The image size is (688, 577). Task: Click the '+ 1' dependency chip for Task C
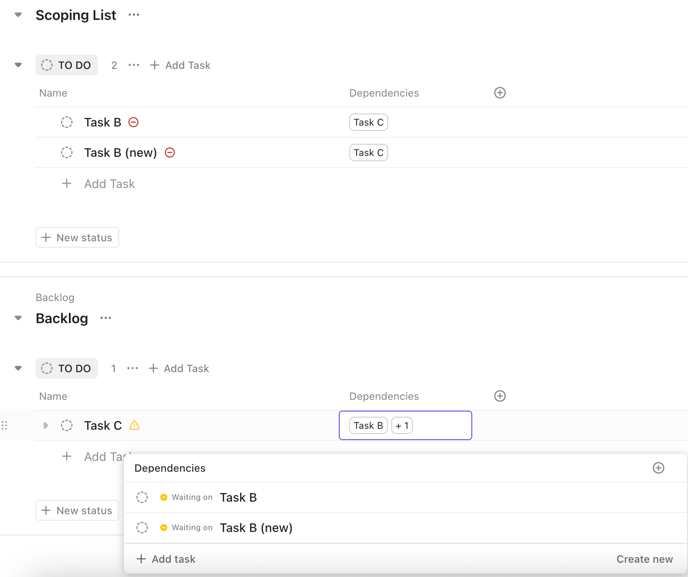pos(402,425)
